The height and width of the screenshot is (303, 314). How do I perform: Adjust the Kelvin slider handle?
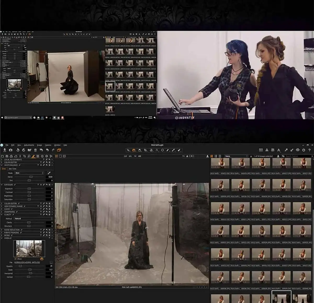coord(31,177)
